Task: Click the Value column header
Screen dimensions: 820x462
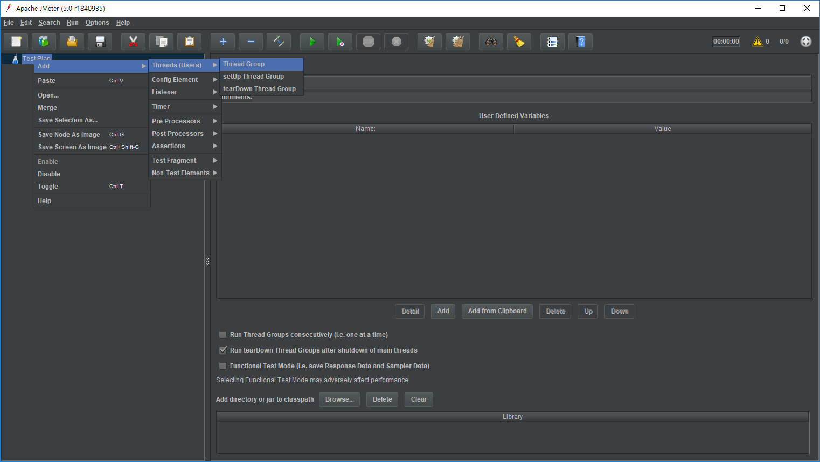Action: 663,129
